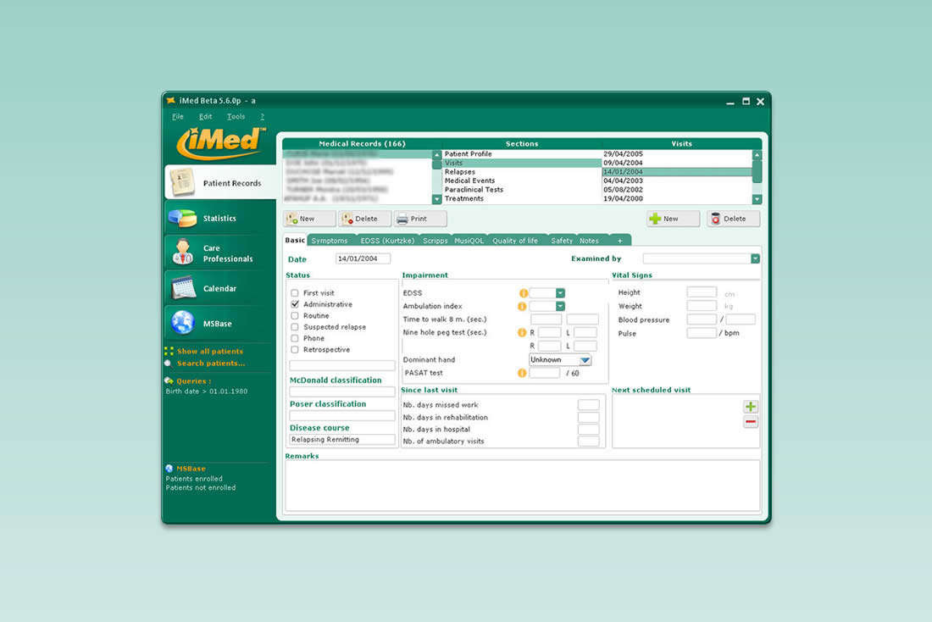This screenshot has height=622, width=932.
Task: Open the Calendar sidebar icon
Action: (x=183, y=288)
